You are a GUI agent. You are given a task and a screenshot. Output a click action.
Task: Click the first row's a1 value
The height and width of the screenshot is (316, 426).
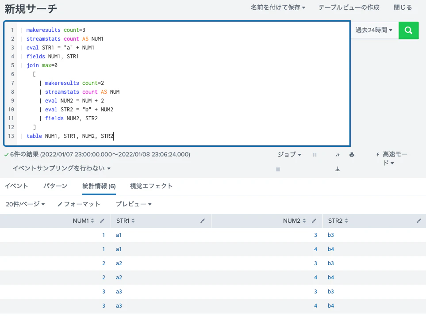tap(119, 235)
